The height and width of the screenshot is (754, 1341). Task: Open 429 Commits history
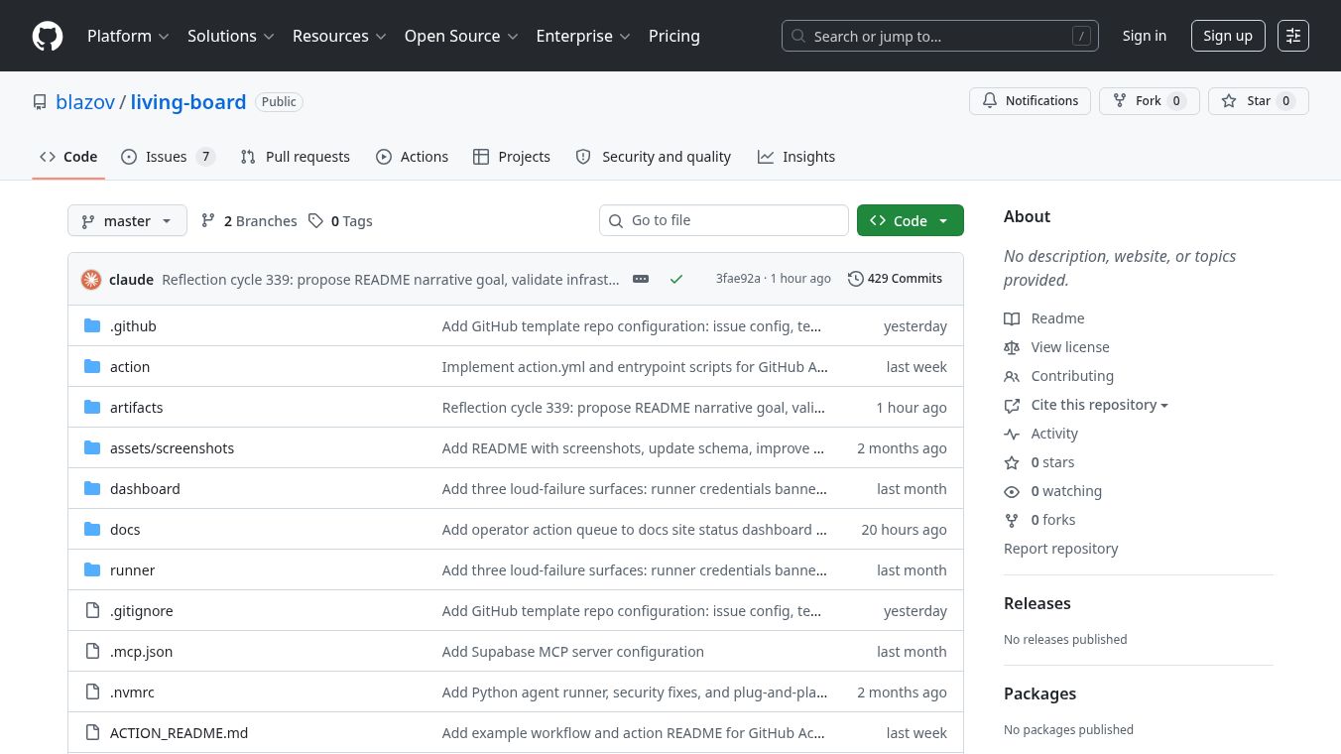(895, 279)
